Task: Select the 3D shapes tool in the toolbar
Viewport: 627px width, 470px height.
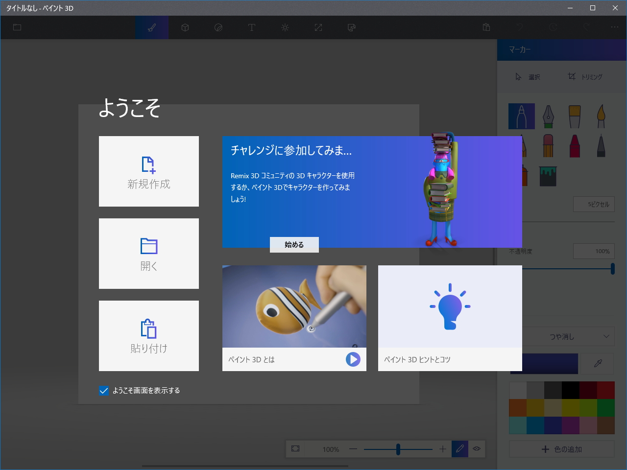Action: (x=185, y=27)
